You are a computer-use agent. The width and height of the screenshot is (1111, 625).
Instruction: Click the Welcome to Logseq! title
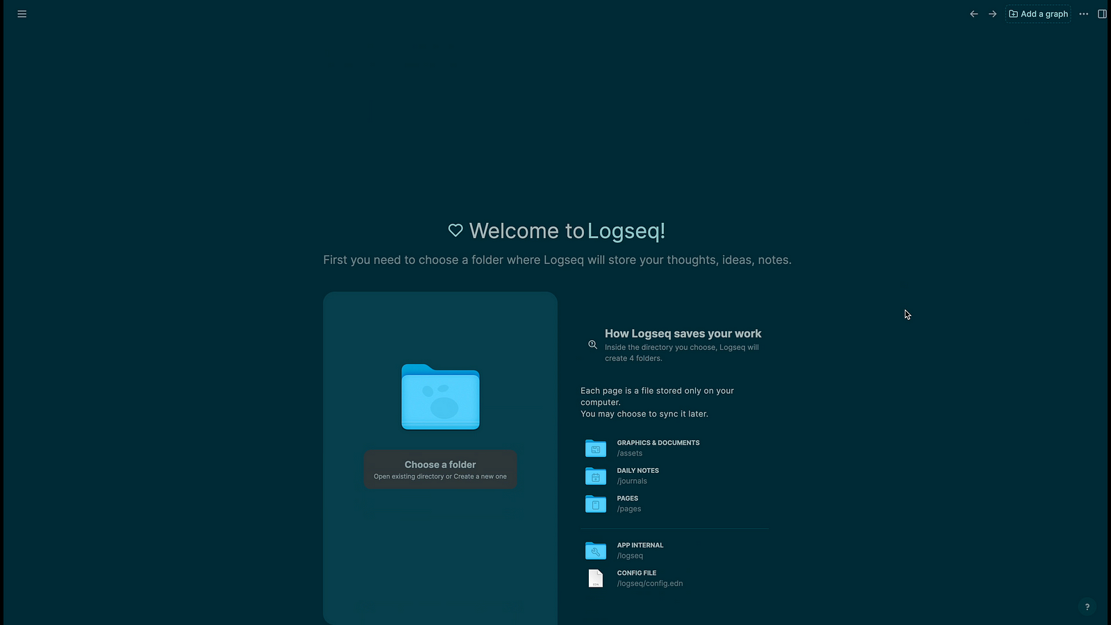tap(567, 231)
